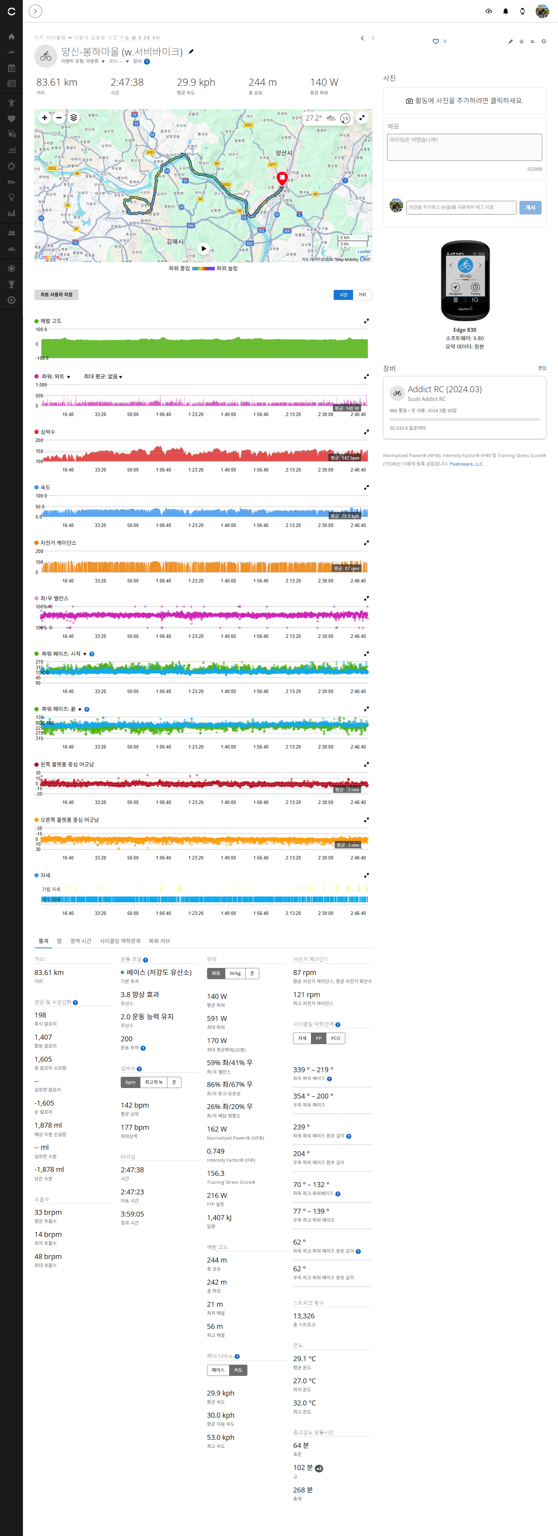Open the Home icon in sidebar
The height and width of the screenshot is (1536, 558).
pos(11,37)
